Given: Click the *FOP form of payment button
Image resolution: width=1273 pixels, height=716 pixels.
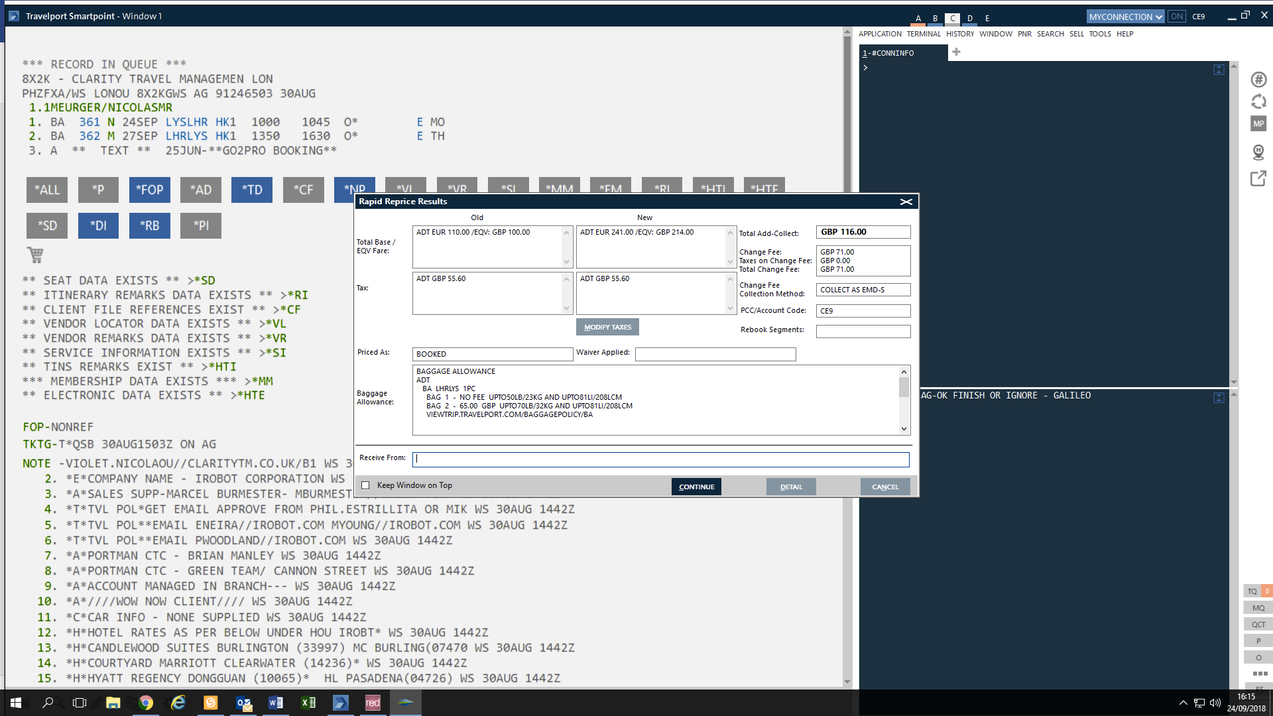Looking at the screenshot, I should [x=149, y=190].
